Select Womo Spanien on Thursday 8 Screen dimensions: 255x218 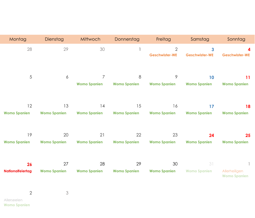coord(126,84)
